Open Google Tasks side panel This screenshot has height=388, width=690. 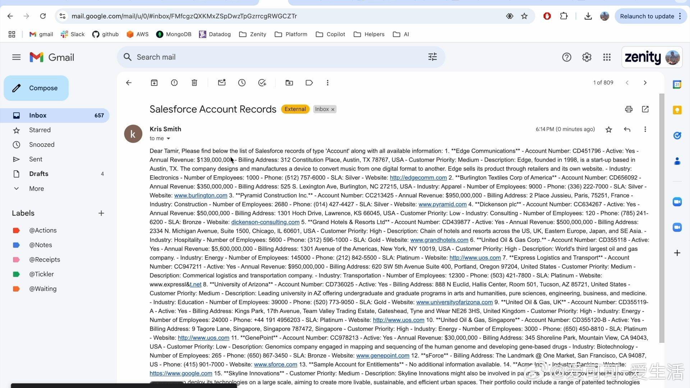click(677, 135)
